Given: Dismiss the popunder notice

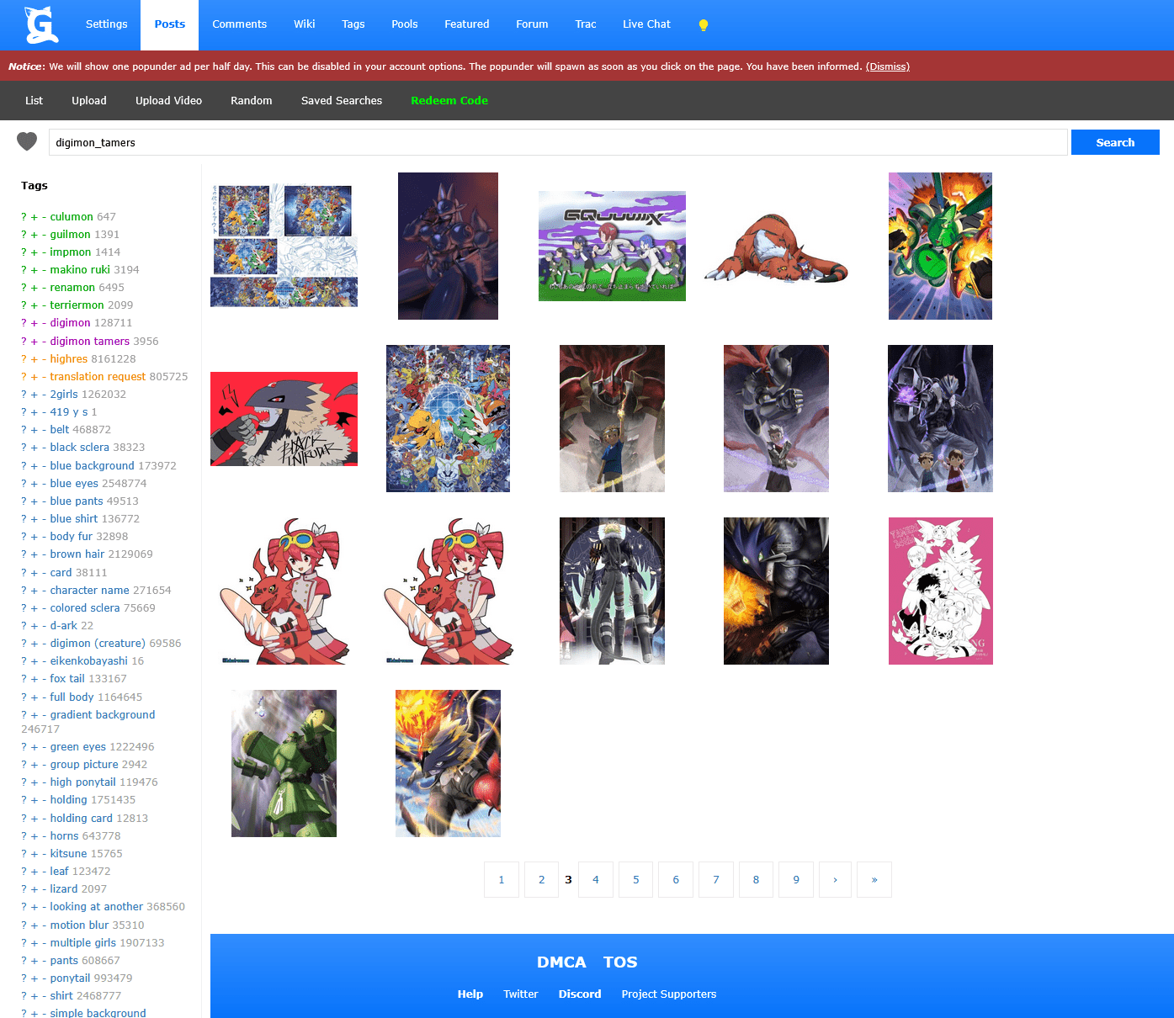Looking at the screenshot, I should [x=887, y=66].
